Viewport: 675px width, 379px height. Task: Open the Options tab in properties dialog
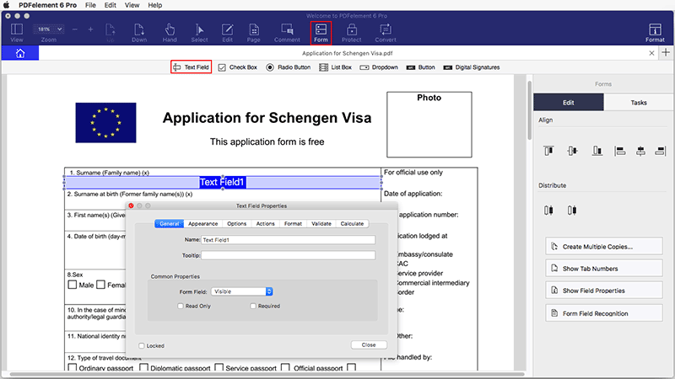237,223
